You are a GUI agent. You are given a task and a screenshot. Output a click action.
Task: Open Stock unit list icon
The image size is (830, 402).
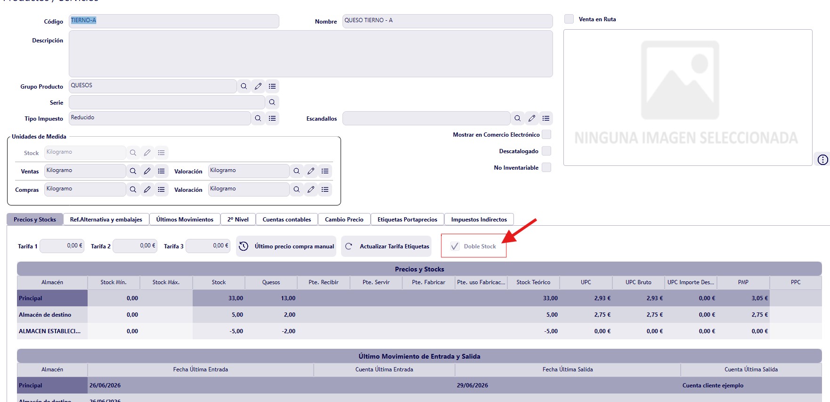[162, 153]
